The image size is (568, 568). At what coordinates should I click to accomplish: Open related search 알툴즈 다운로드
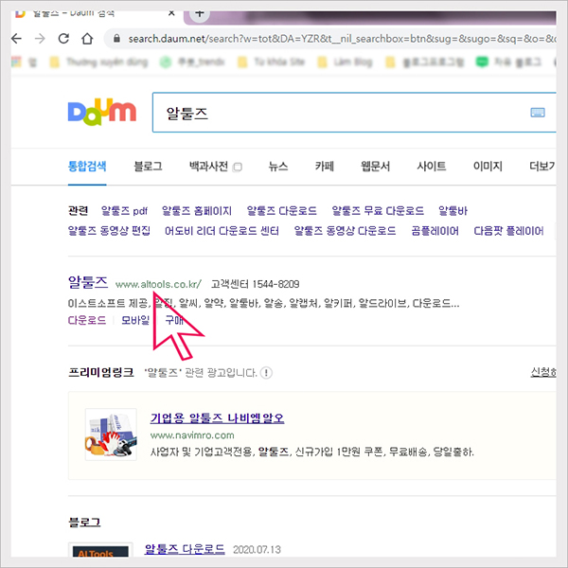point(281,211)
